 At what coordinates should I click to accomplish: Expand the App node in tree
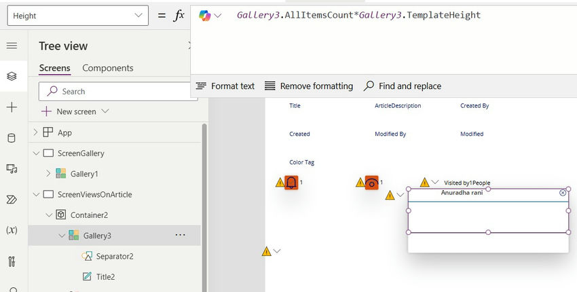[x=35, y=132]
